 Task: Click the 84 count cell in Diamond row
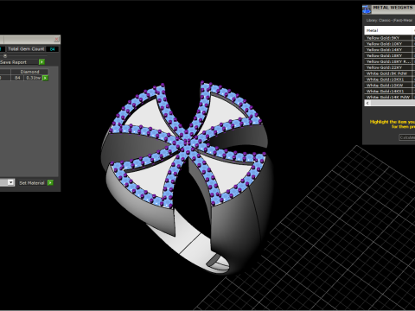click(x=17, y=78)
